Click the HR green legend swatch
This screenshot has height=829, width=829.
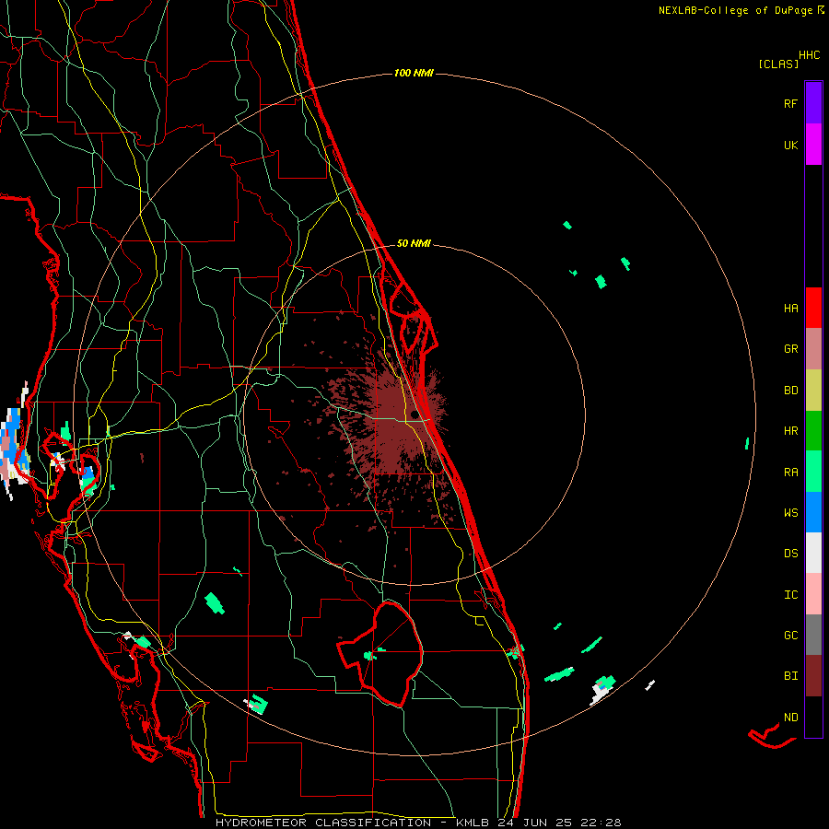coord(813,431)
